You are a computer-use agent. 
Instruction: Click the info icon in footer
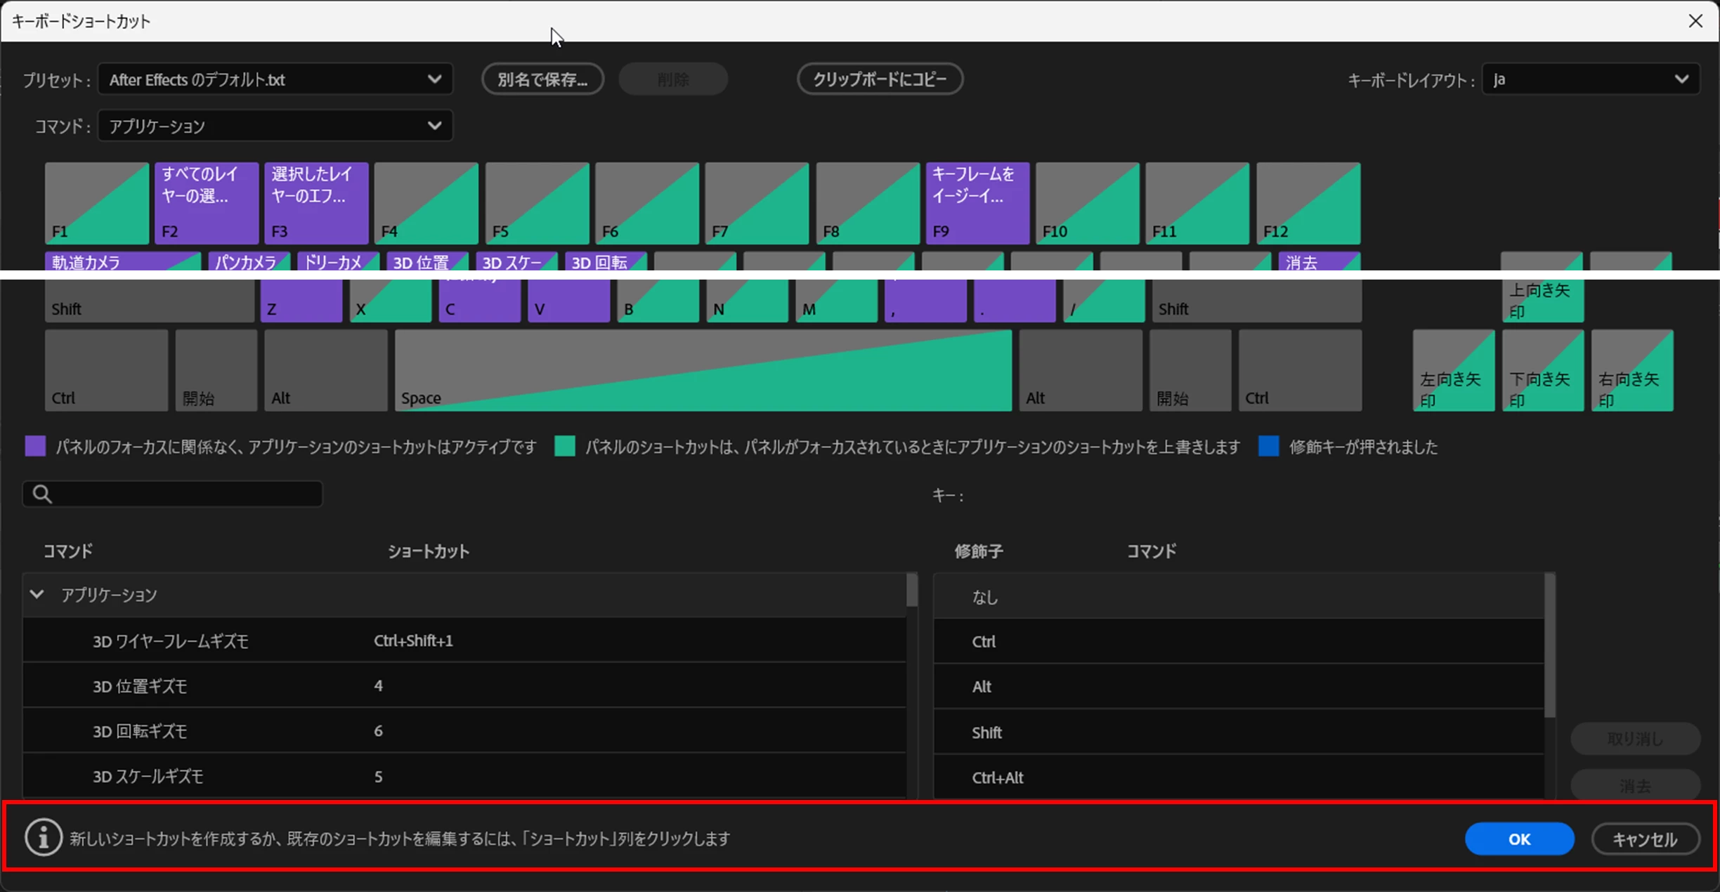pyautogui.click(x=44, y=838)
